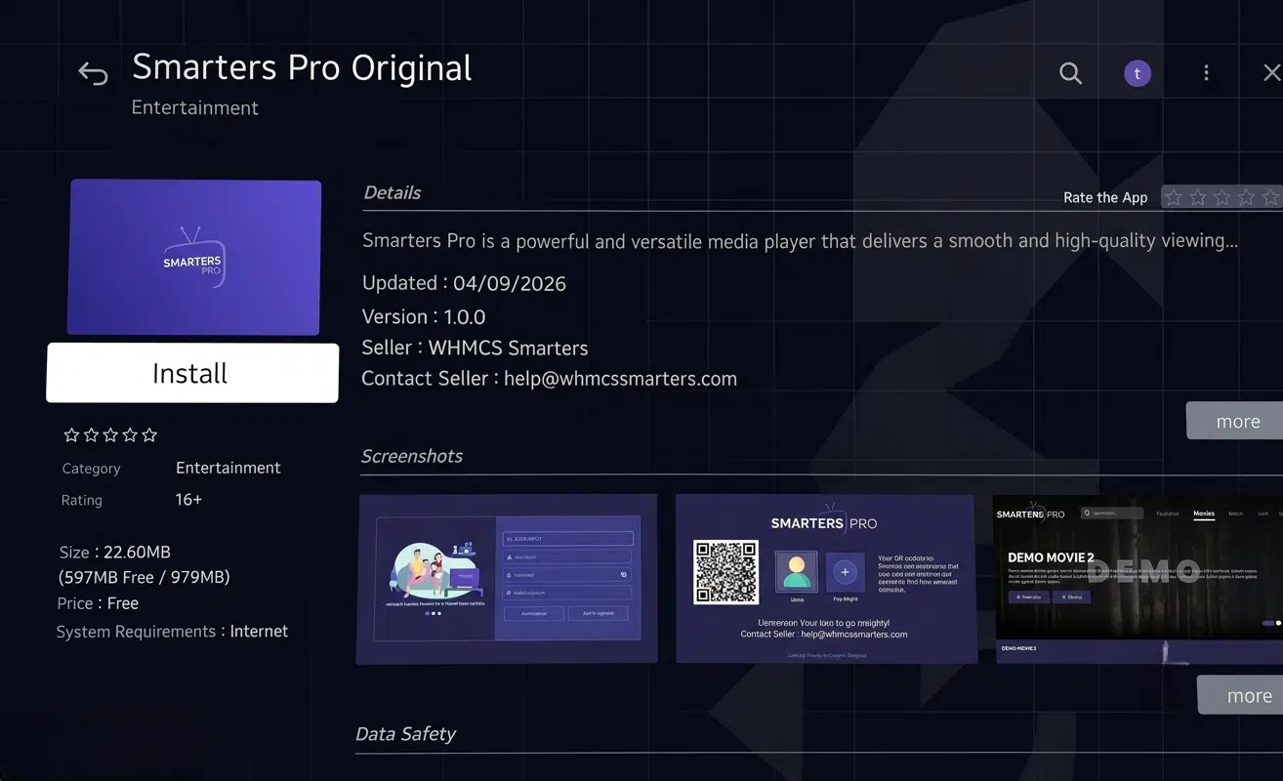Screen dimensions: 1283x781
Task: Open the QR code screenshot thumbnail
Action: [x=825, y=579]
